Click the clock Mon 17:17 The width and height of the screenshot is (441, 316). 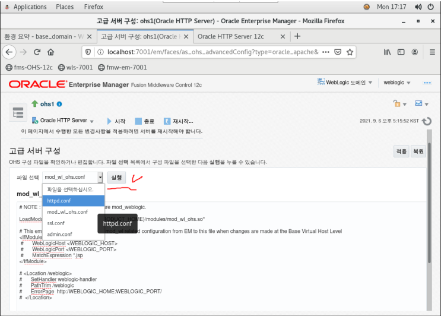tap(392, 7)
